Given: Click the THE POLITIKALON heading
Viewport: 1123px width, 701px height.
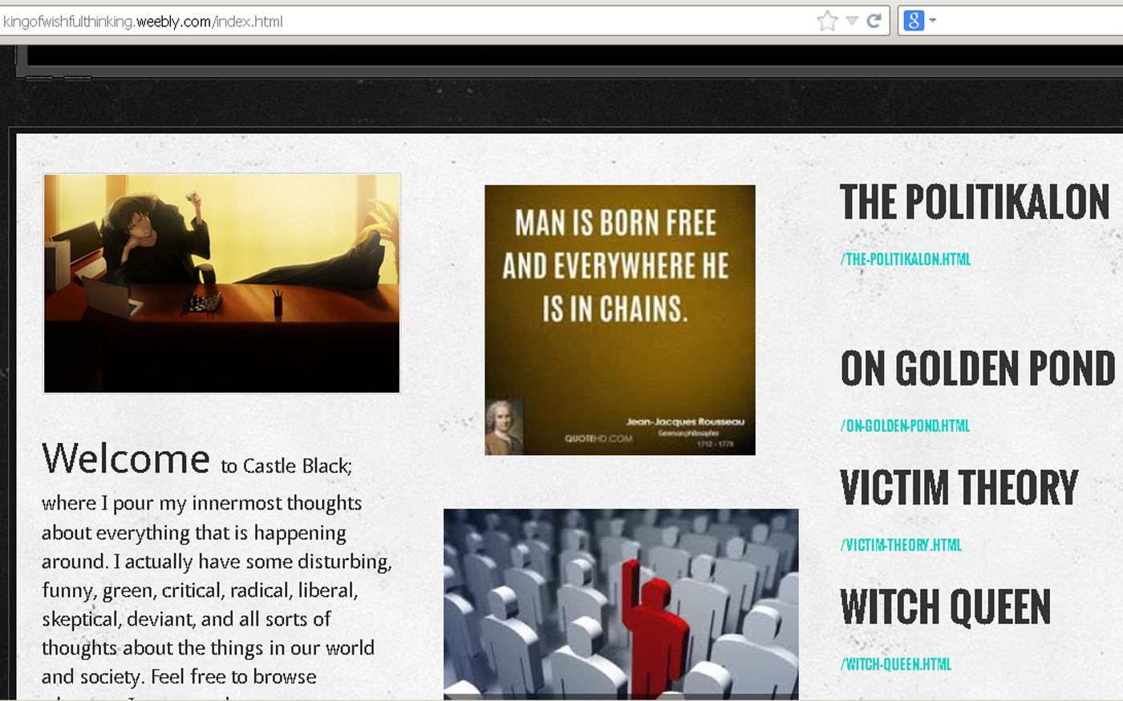Looking at the screenshot, I should pyautogui.click(x=975, y=202).
